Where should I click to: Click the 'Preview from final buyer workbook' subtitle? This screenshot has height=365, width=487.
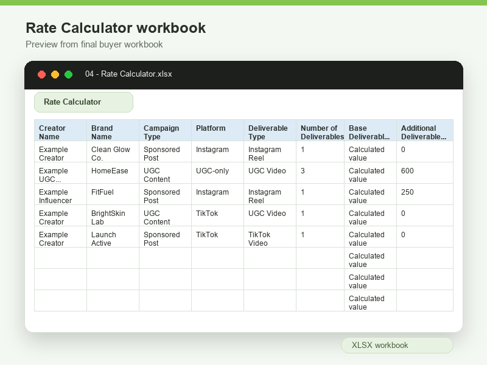[94, 44]
